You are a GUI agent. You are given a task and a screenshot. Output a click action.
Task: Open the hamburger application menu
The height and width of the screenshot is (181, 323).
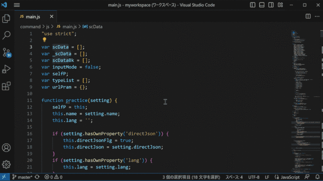pyautogui.click(x=17, y=5)
